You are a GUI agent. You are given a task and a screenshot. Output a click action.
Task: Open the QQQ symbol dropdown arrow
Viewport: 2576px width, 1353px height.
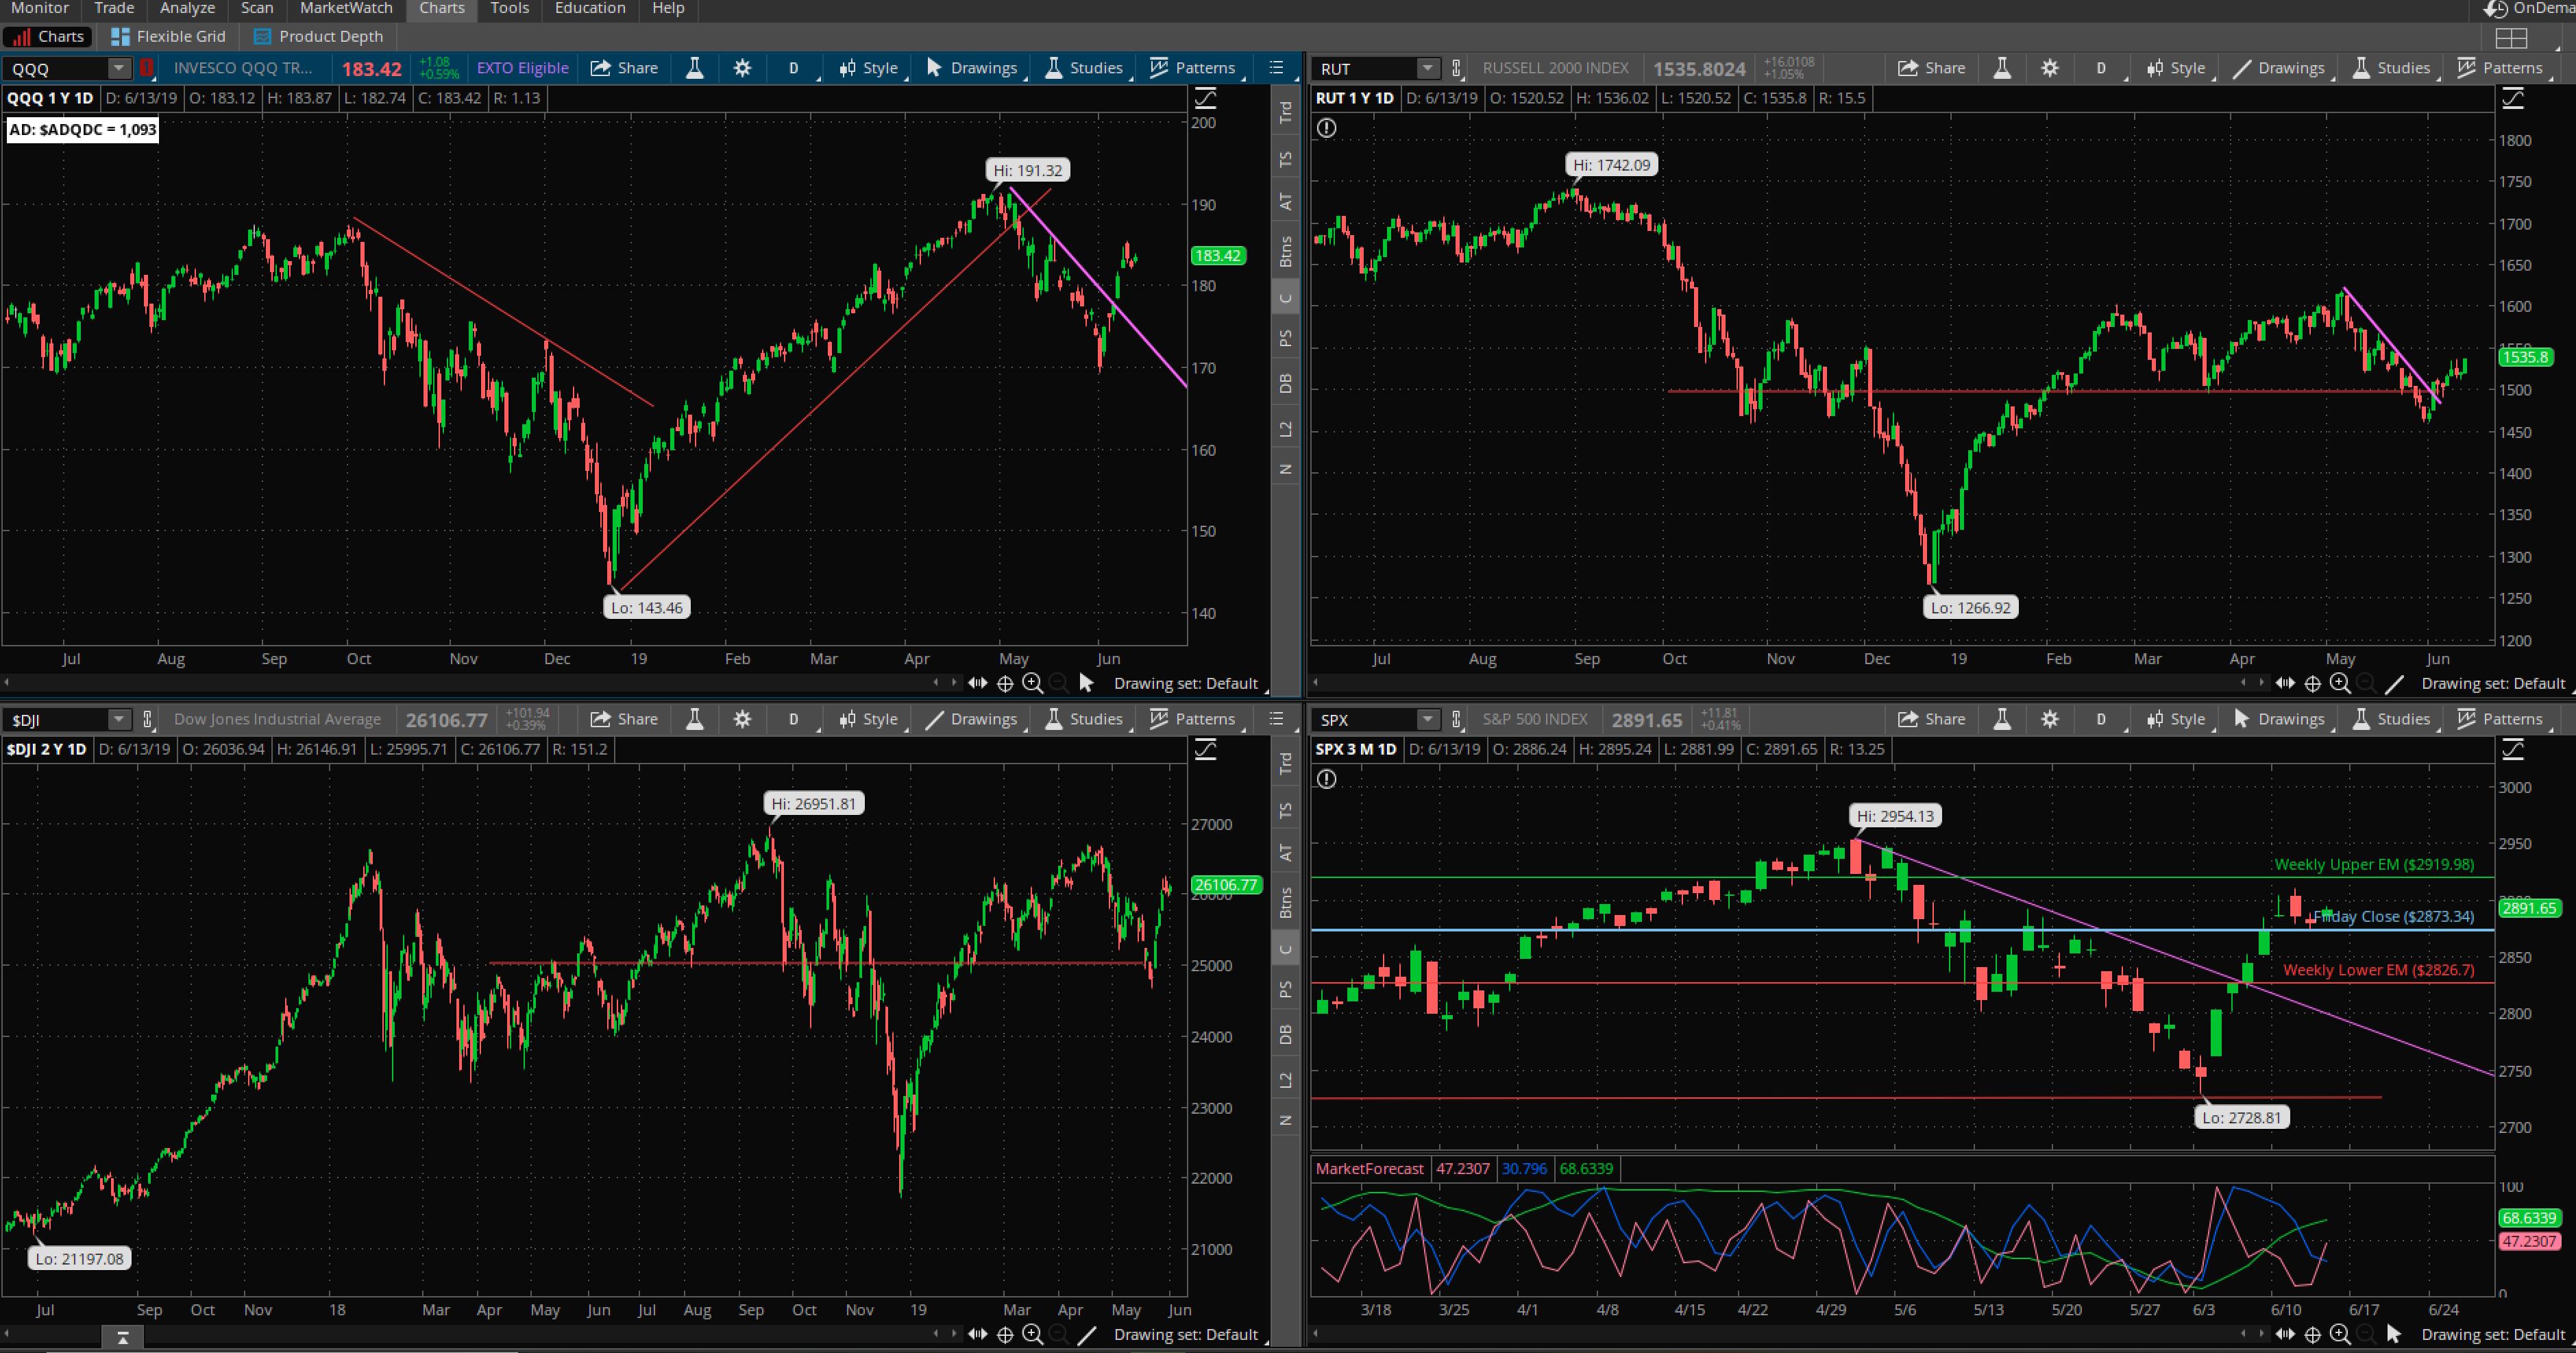pyautogui.click(x=119, y=68)
